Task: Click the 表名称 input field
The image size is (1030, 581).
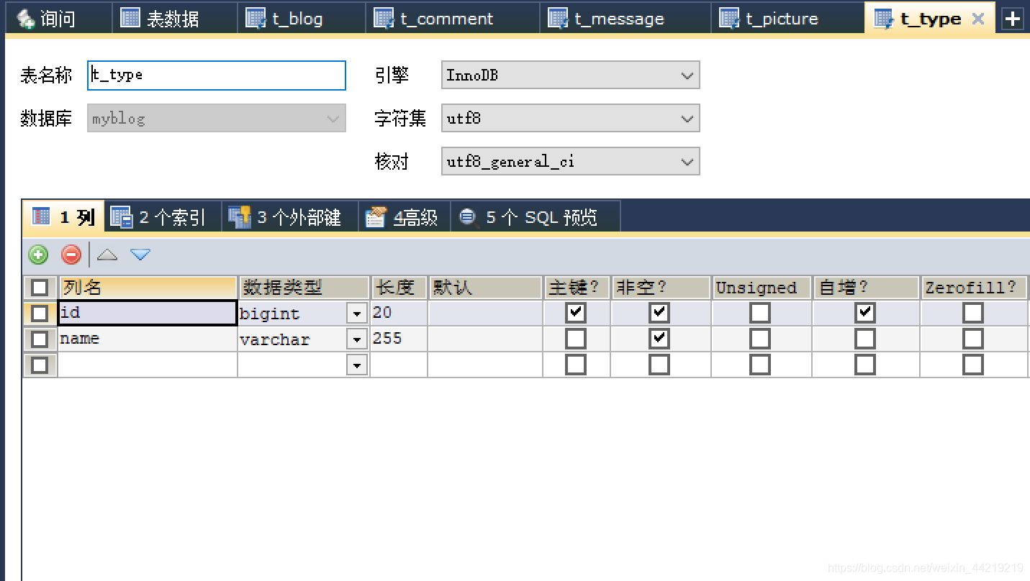Action: 217,75
